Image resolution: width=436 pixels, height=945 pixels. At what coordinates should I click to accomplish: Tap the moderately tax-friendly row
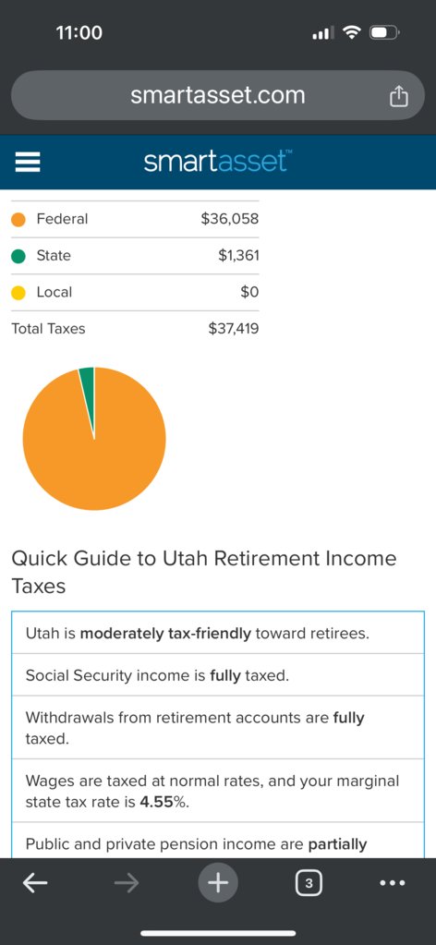click(218, 634)
